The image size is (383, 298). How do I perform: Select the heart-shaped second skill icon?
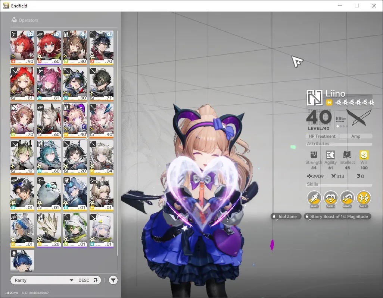coord(330,198)
